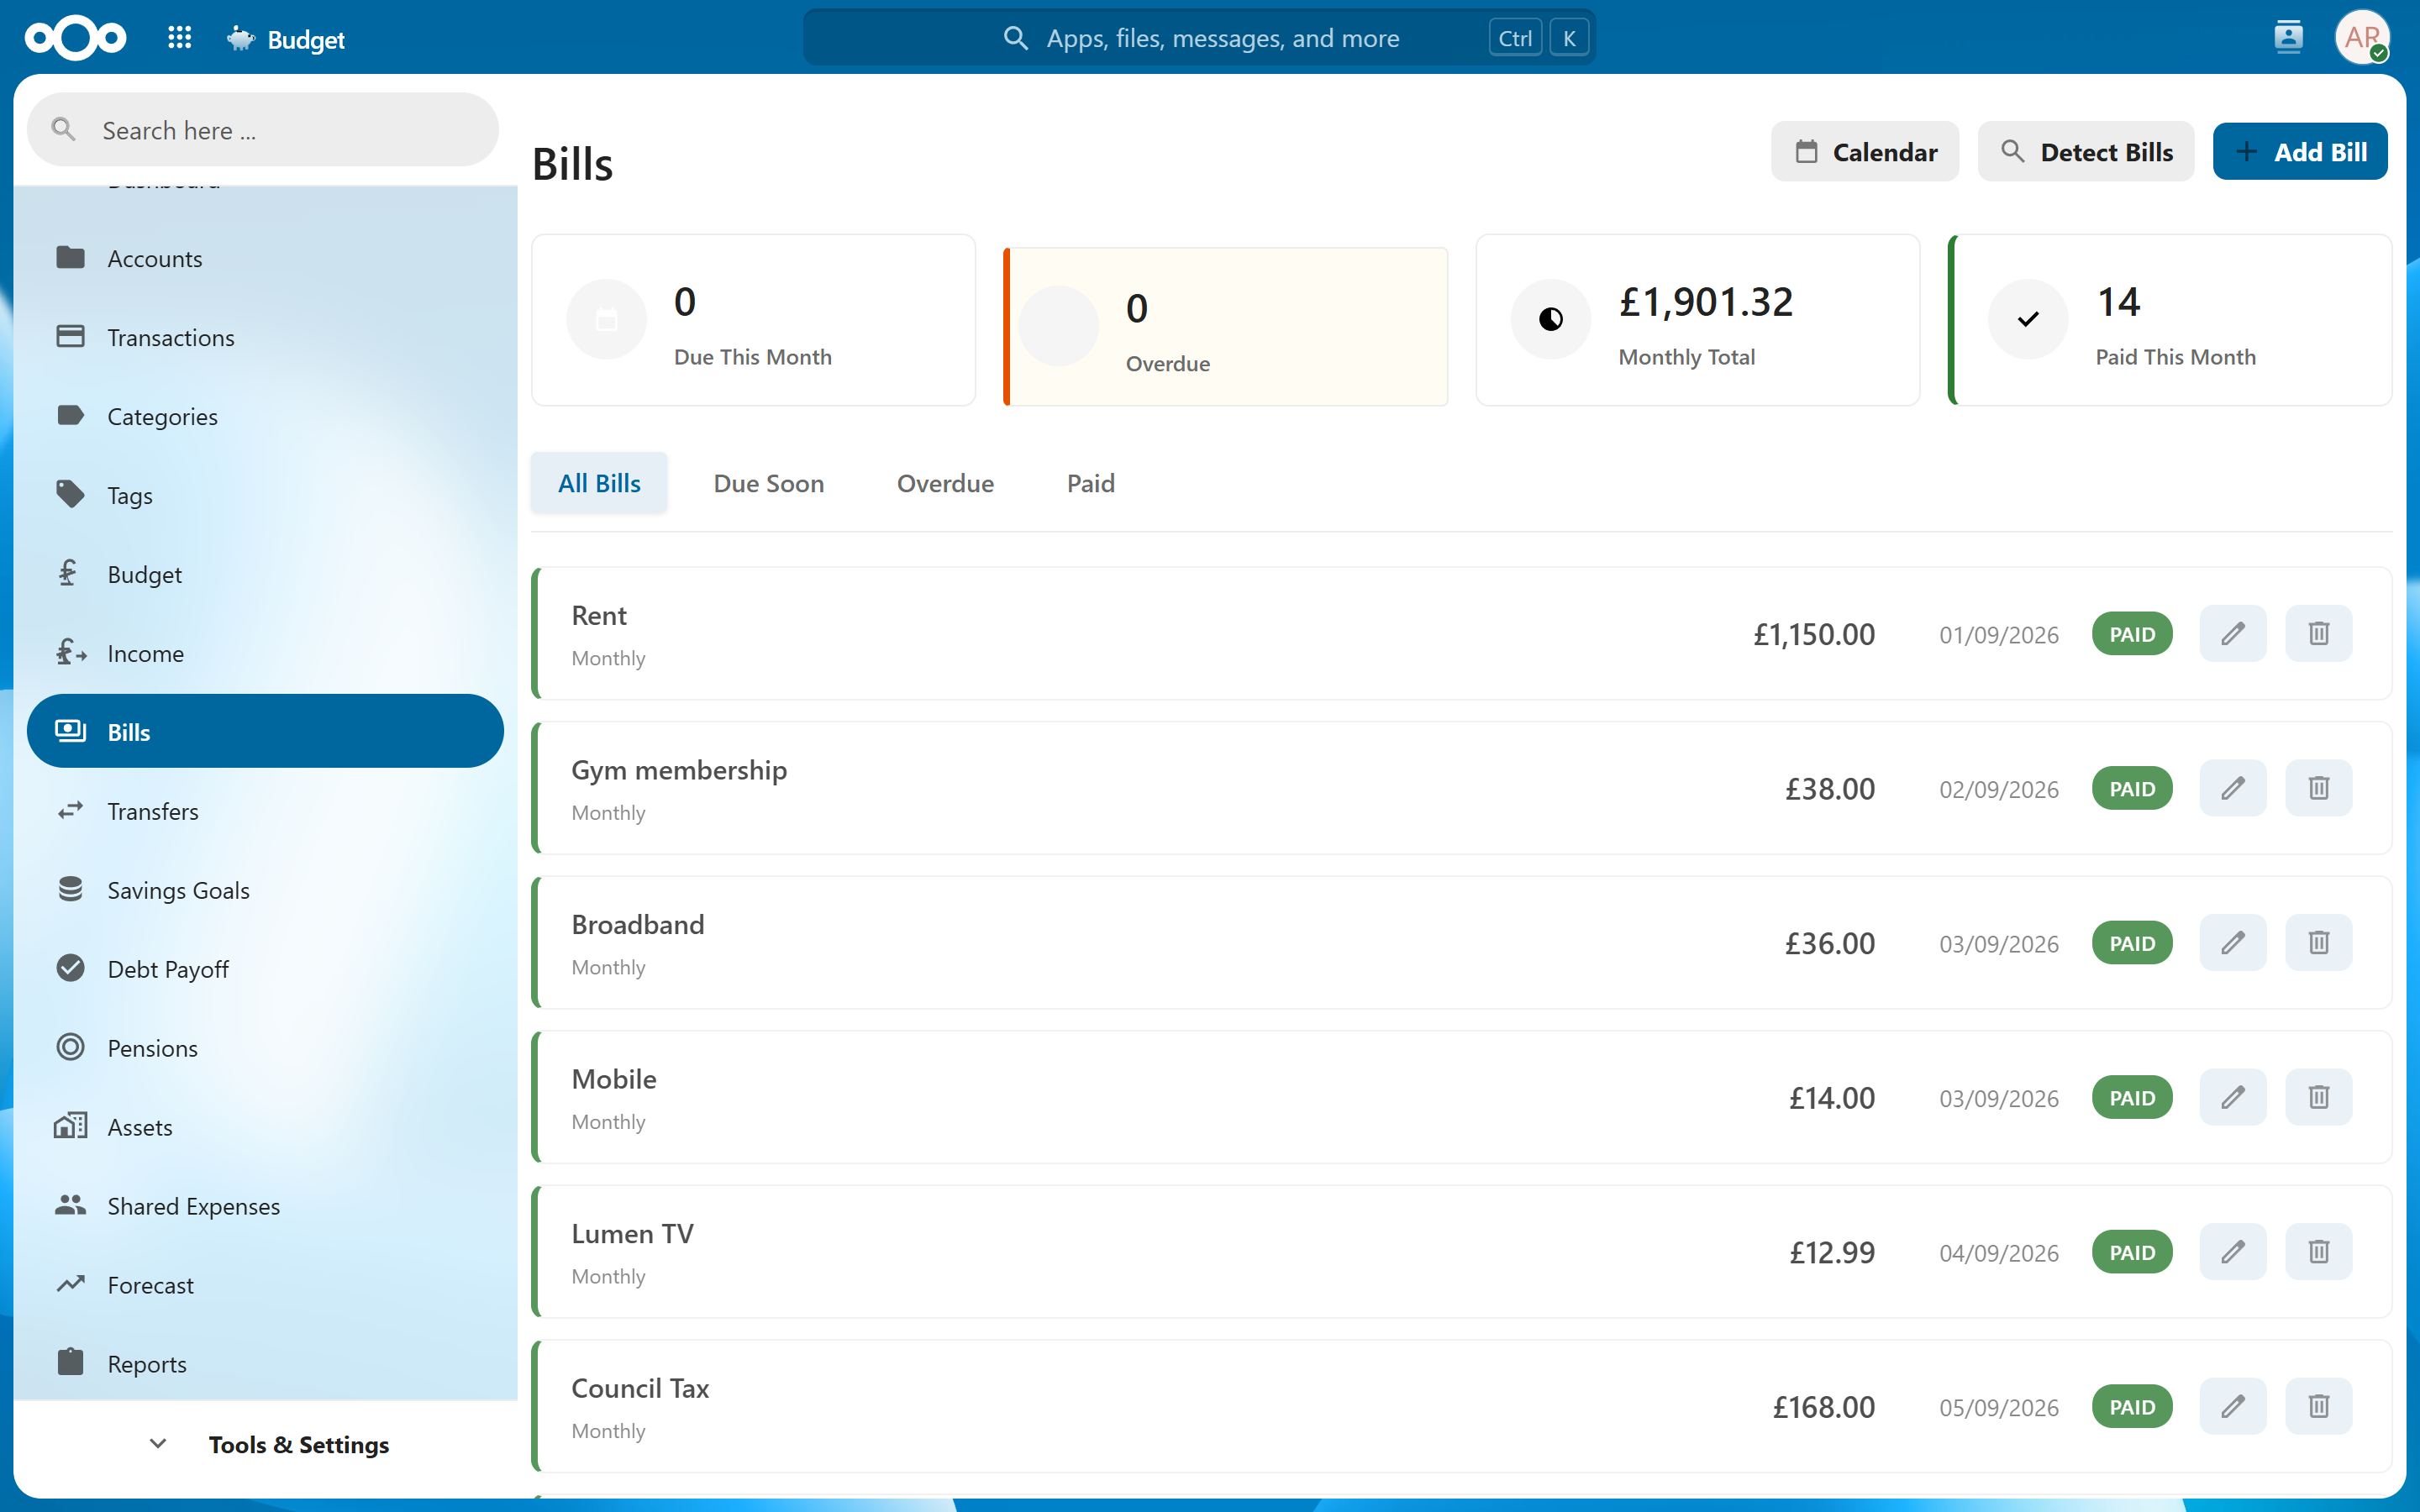Viewport: 2420px width, 1512px height.
Task: Open the AR user avatar menu
Action: click(2362, 38)
